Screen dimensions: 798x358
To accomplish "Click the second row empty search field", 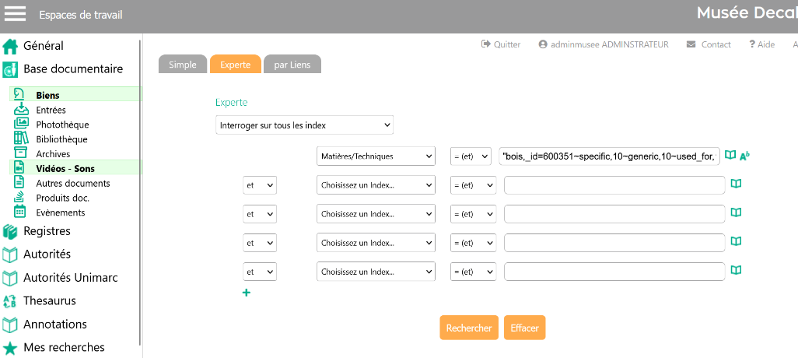I will point(614,185).
